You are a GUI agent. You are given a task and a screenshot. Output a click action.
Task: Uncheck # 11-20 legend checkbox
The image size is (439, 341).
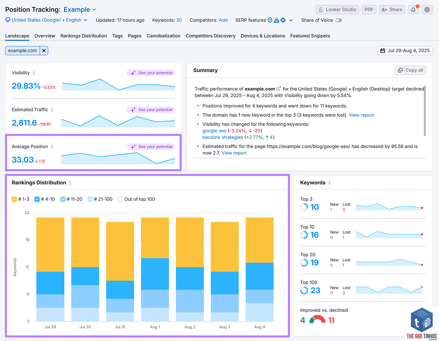[63, 199]
